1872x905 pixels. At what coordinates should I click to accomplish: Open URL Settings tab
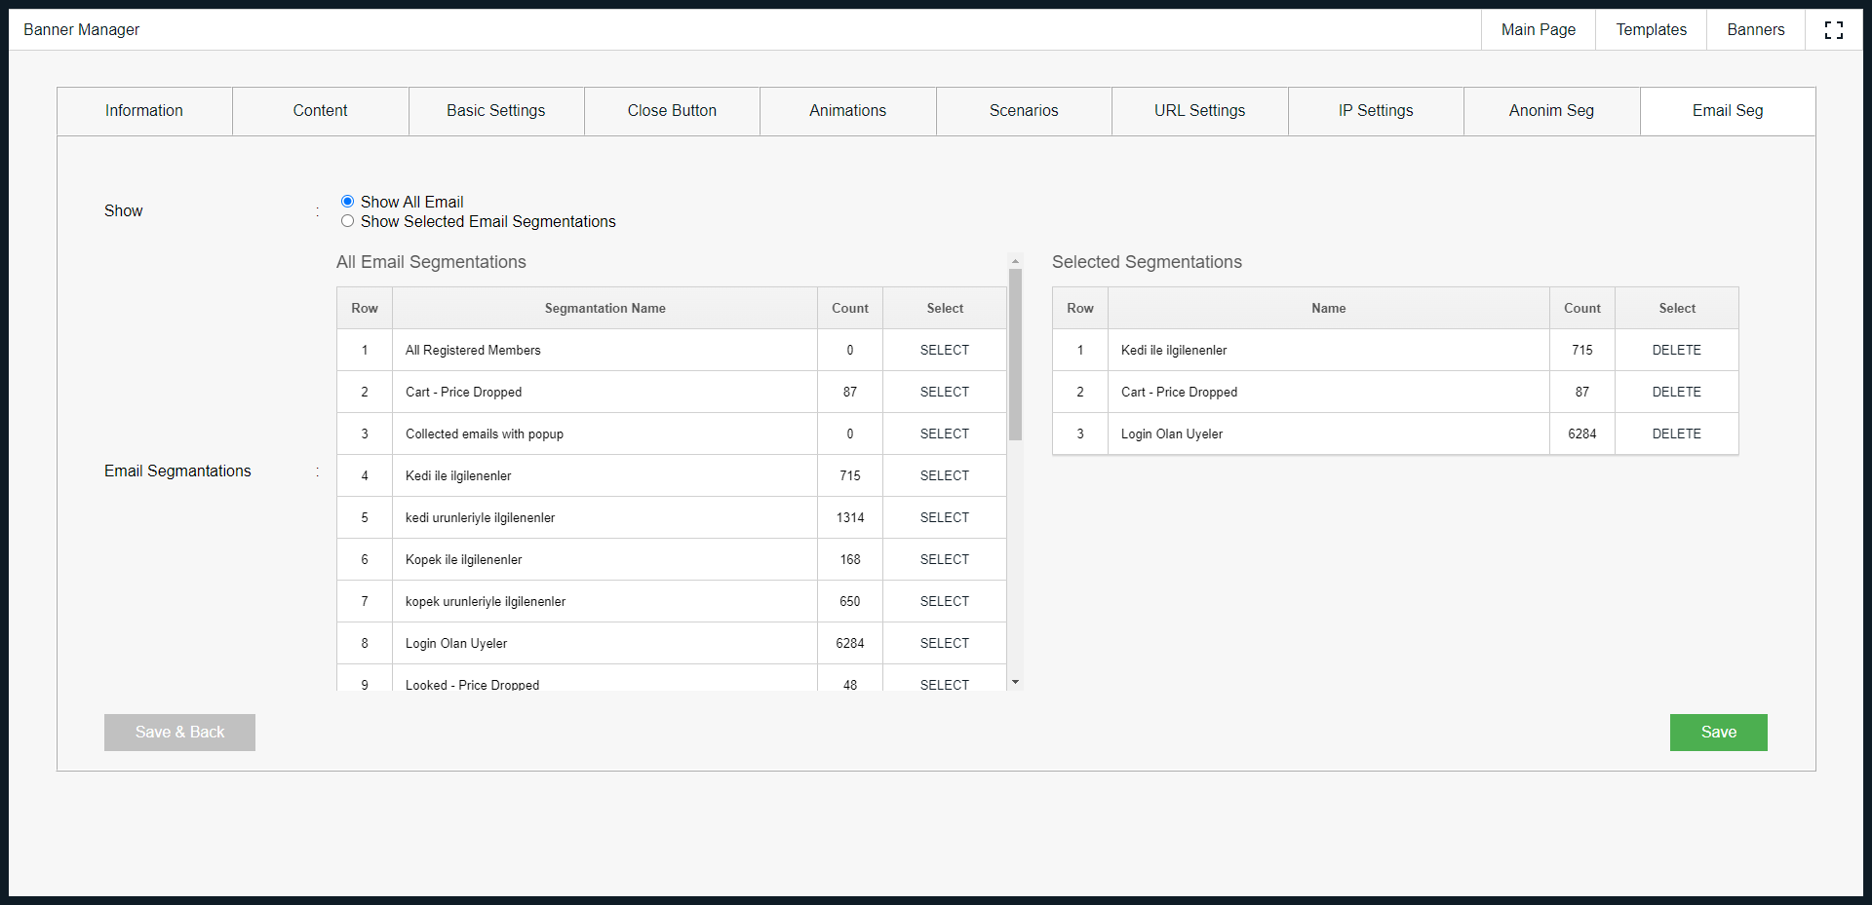click(1200, 111)
